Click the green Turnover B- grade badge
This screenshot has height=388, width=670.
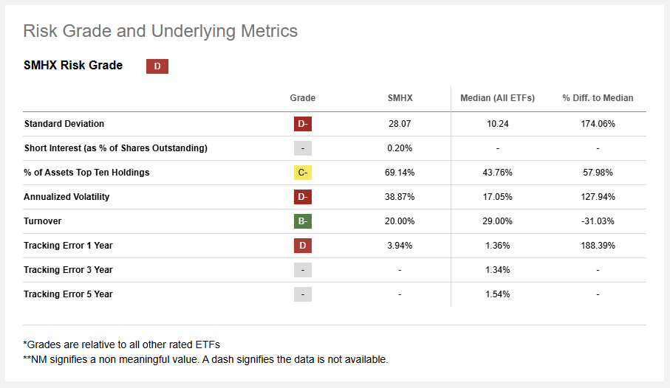302,221
